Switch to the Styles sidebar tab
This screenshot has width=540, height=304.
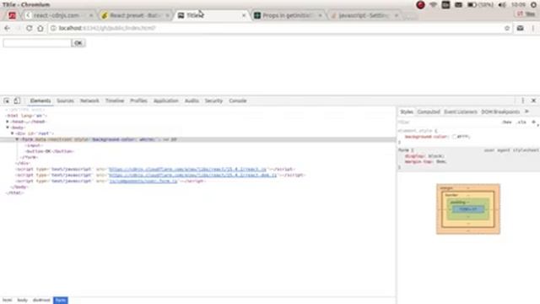pyautogui.click(x=407, y=111)
